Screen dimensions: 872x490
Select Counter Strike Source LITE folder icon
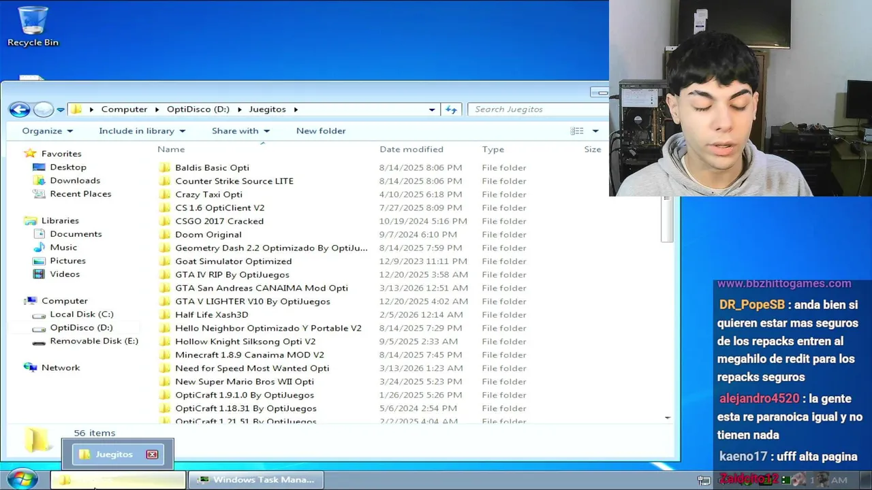tap(165, 181)
